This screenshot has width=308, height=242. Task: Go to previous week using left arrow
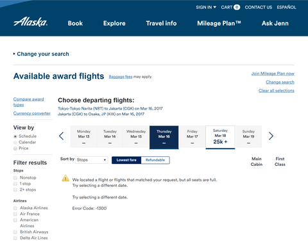click(x=62, y=136)
